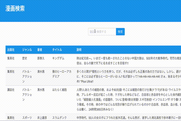The image size is (181, 121).
Task: Click the 歴史 genre cell
Action: click(x=25, y=58)
